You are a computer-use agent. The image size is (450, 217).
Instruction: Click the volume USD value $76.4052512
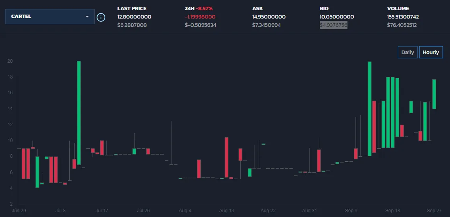[402, 25]
